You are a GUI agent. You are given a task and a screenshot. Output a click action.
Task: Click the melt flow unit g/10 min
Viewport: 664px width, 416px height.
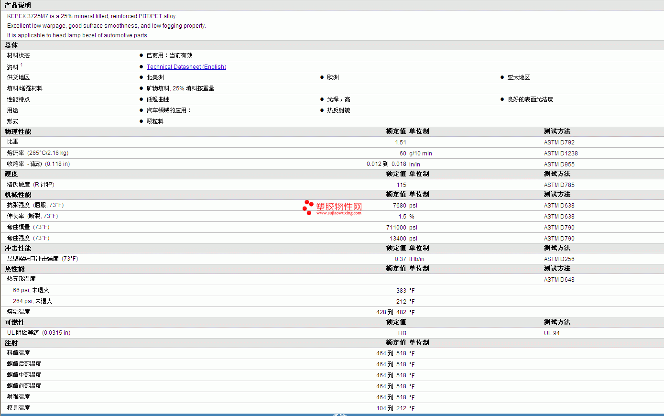coord(421,153)
